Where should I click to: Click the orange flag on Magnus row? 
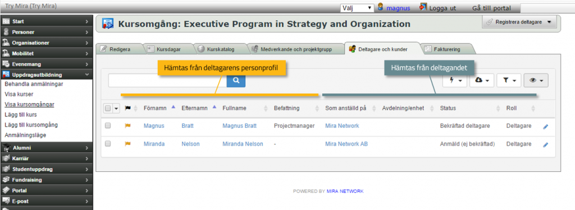pos(127,126)
